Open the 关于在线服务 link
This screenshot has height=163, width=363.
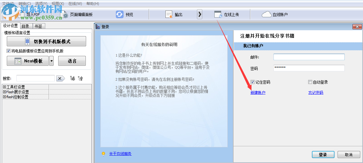click(120, 153)
